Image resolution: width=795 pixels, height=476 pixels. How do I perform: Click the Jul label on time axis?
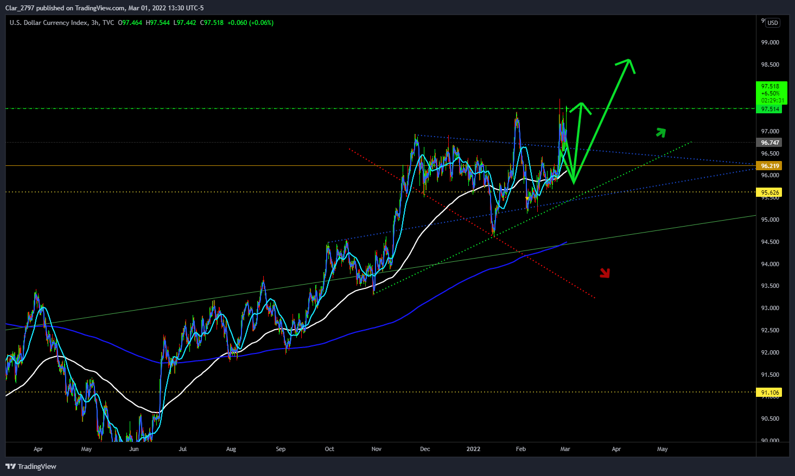pos(183,449)
